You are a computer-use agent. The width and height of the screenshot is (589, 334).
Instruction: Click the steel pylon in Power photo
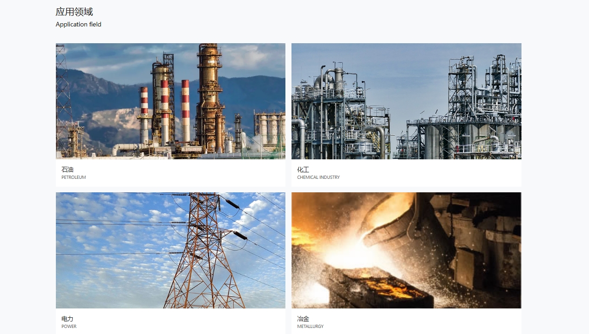[205, 251]
